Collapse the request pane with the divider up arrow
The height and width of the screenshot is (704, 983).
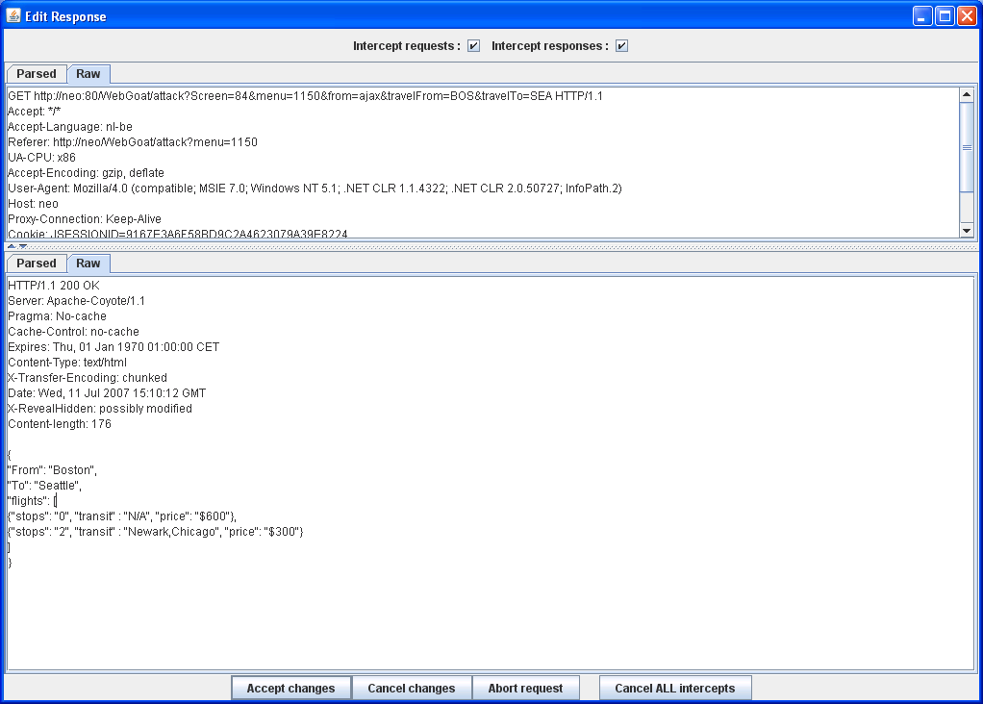12,247
